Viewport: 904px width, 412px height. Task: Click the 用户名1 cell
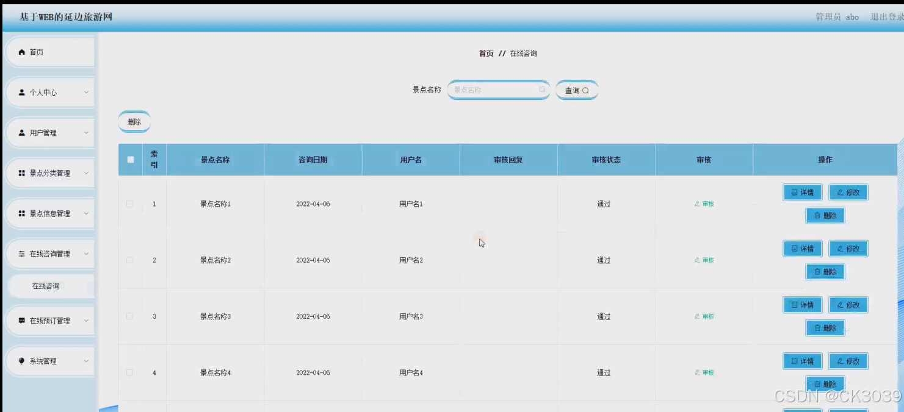point(411,204)
